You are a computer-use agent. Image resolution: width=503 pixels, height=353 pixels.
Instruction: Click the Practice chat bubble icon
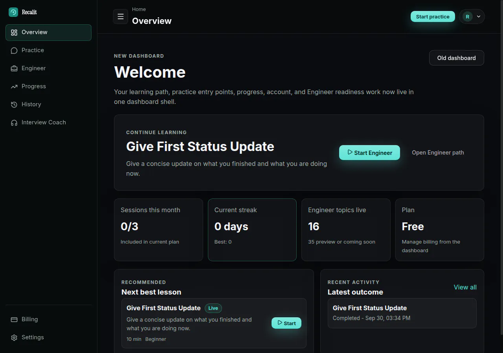[14, 51]
